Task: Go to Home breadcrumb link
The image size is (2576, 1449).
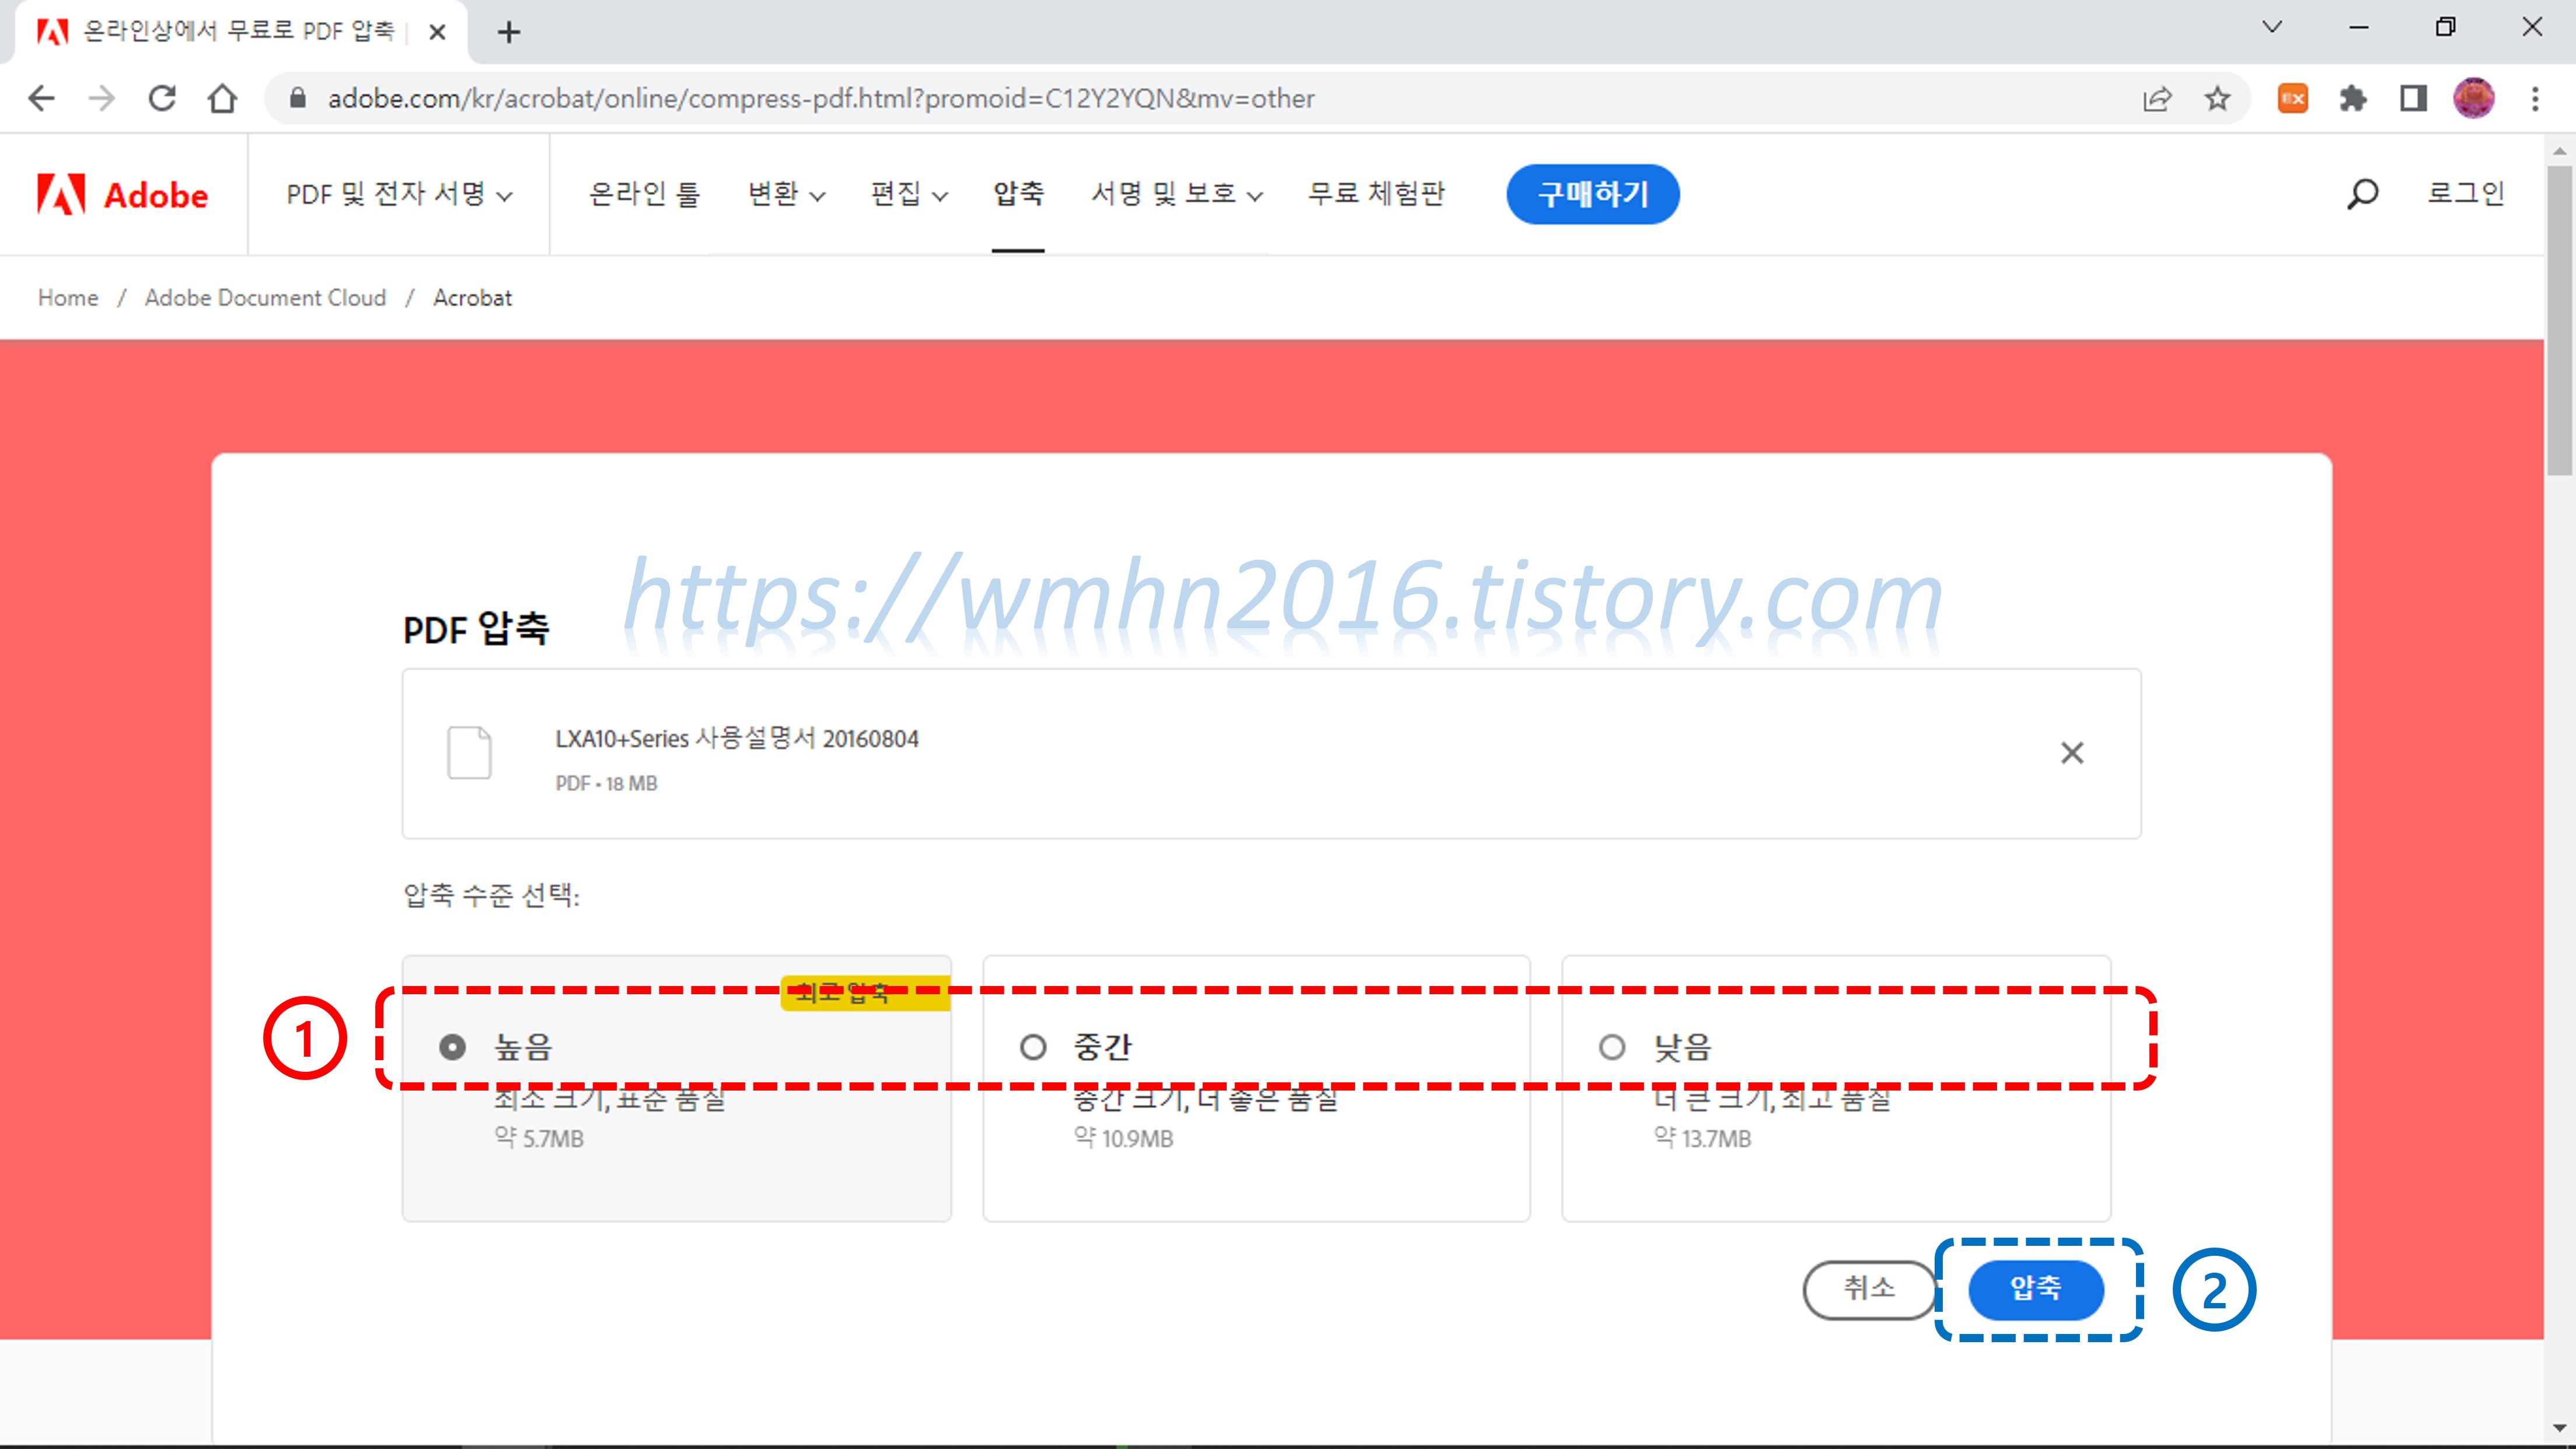Action: point(68,297)
